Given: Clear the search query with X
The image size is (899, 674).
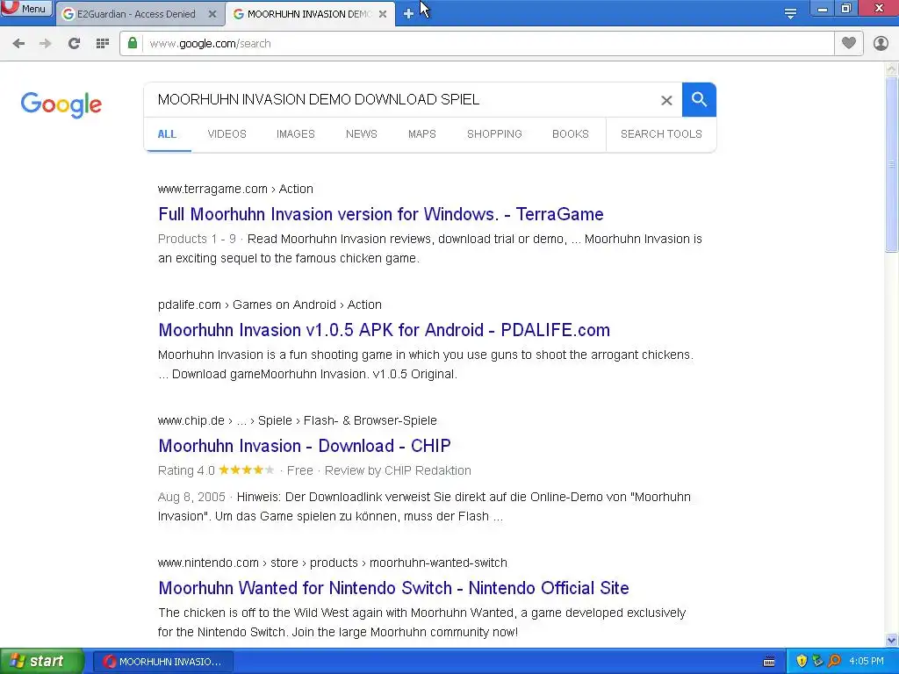Looking at the screenshot, I should [x=666, y=100].
